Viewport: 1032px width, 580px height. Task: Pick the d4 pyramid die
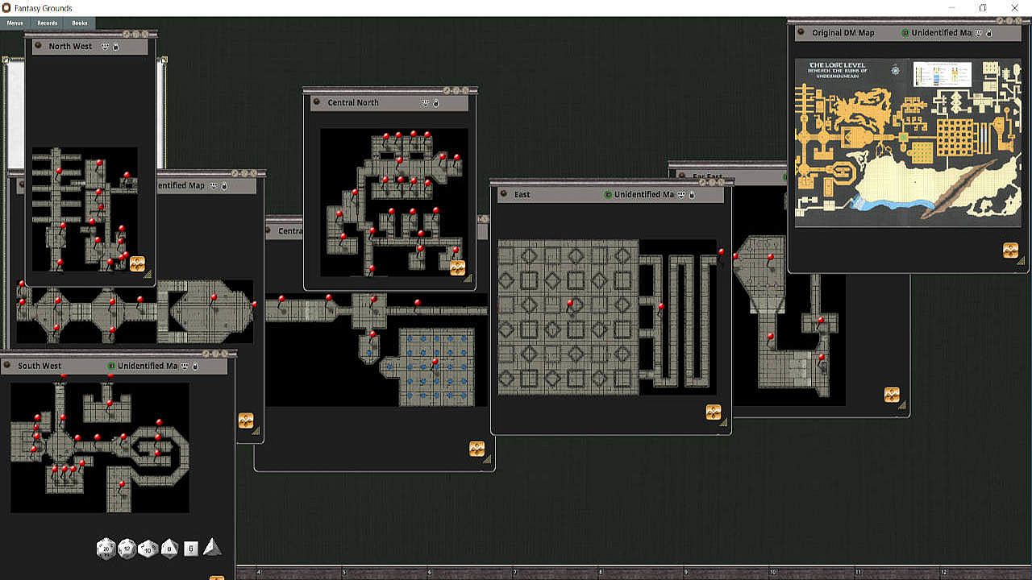click(x=212, y=547)
